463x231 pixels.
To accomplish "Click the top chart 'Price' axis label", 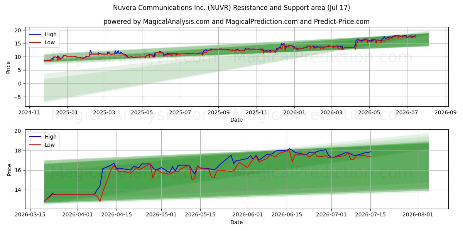I will point(8,67).
